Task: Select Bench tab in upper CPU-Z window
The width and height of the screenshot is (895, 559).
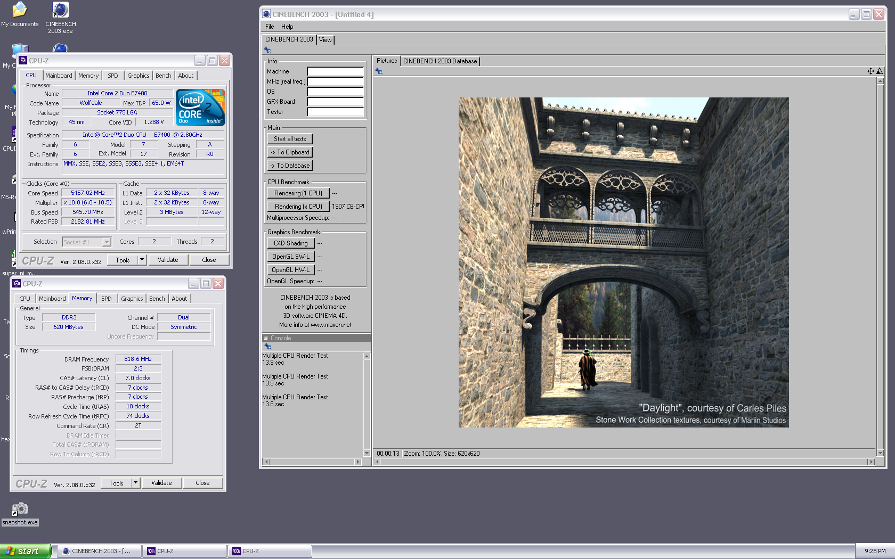Action: tap(163, 76)
